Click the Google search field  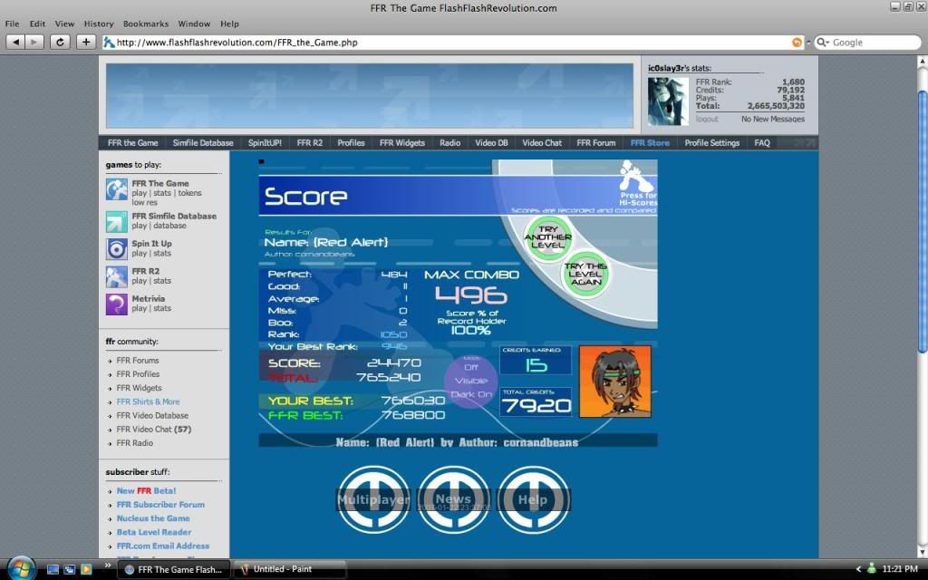pyautogui.click(x=870, y=42)
